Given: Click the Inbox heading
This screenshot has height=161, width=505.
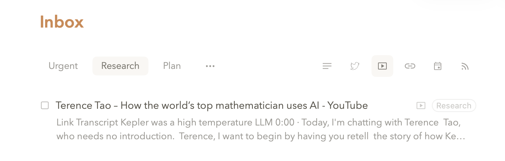Looking at the screenshot, I should (x=62, y=22).
